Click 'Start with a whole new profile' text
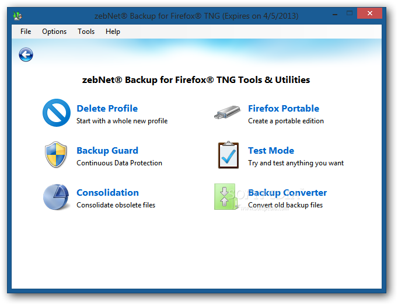398x305 pixels. tap(122, 121)
